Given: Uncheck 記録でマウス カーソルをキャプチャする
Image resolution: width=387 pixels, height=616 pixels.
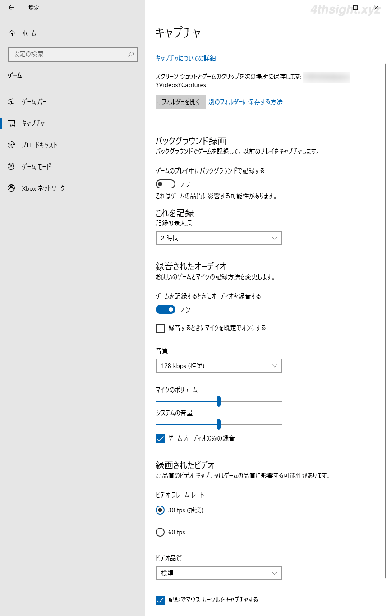Looking at the screenshot, I should click(160, 600).
